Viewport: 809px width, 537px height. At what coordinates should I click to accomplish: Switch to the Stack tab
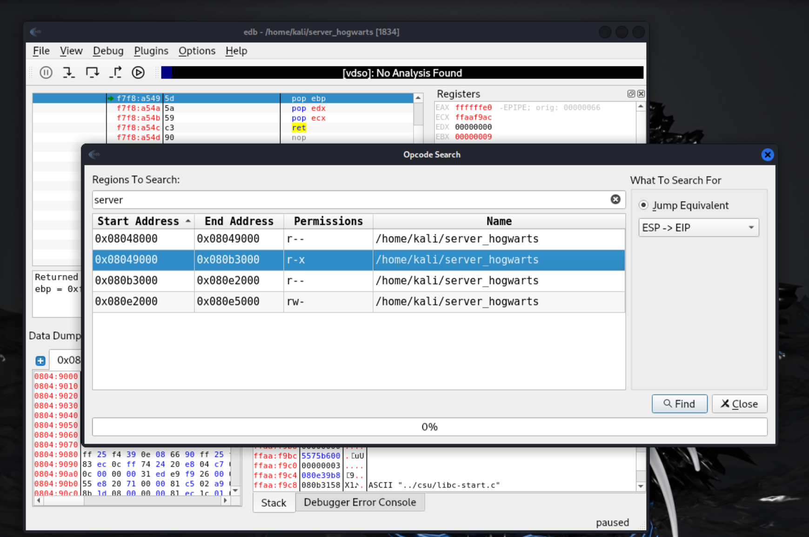[274, 503]
